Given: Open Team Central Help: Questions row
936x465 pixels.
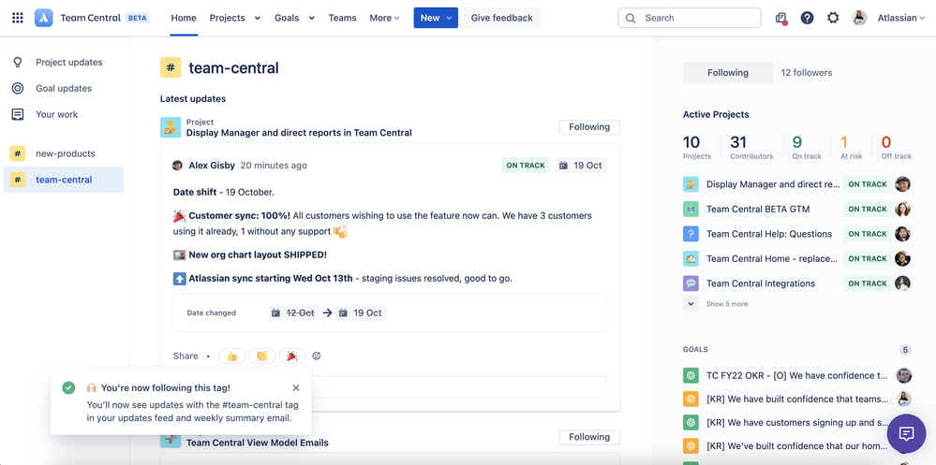Looking at the screenshot, I should point(769,234).
